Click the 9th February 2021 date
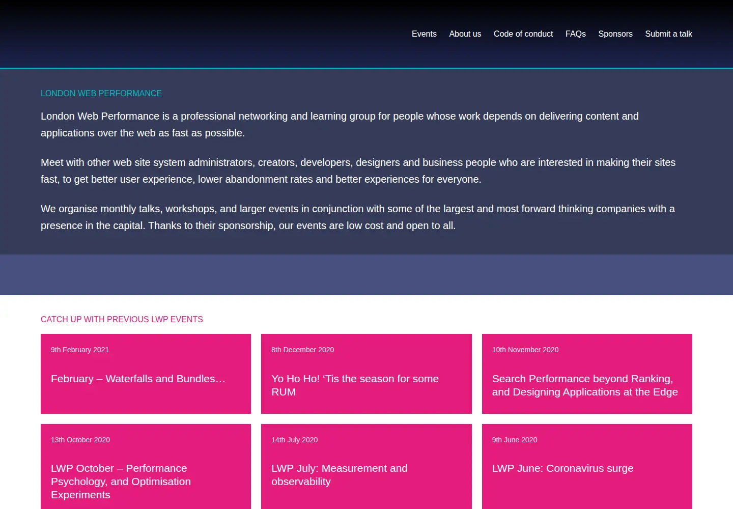This screenshot has width=733, height=509. tap(80, 350)
